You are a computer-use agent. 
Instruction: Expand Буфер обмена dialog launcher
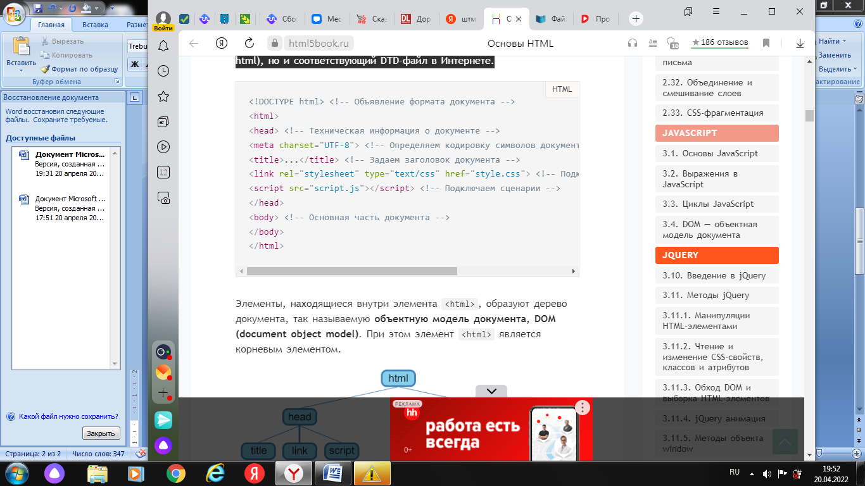117,82
